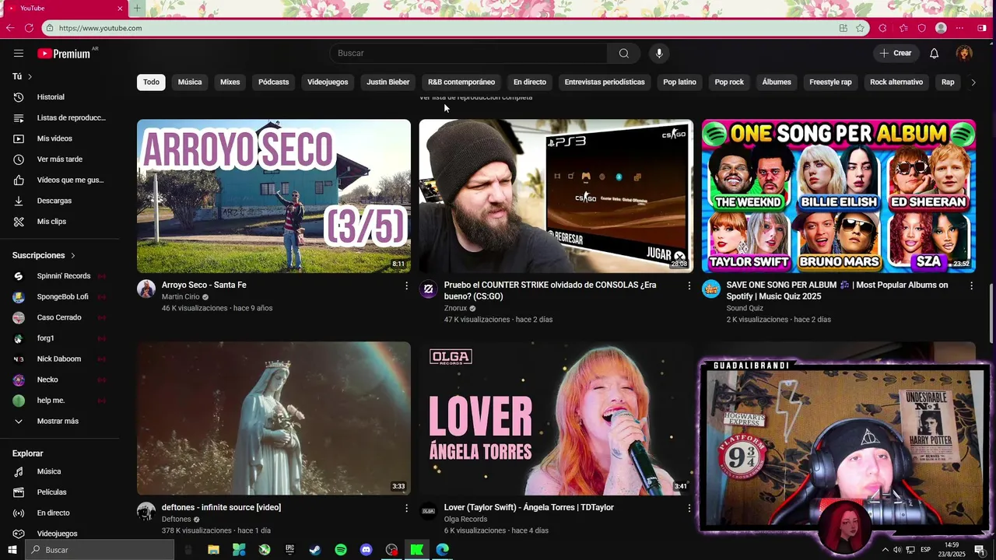Open browser essentials shield icon

tap(922, 28)
